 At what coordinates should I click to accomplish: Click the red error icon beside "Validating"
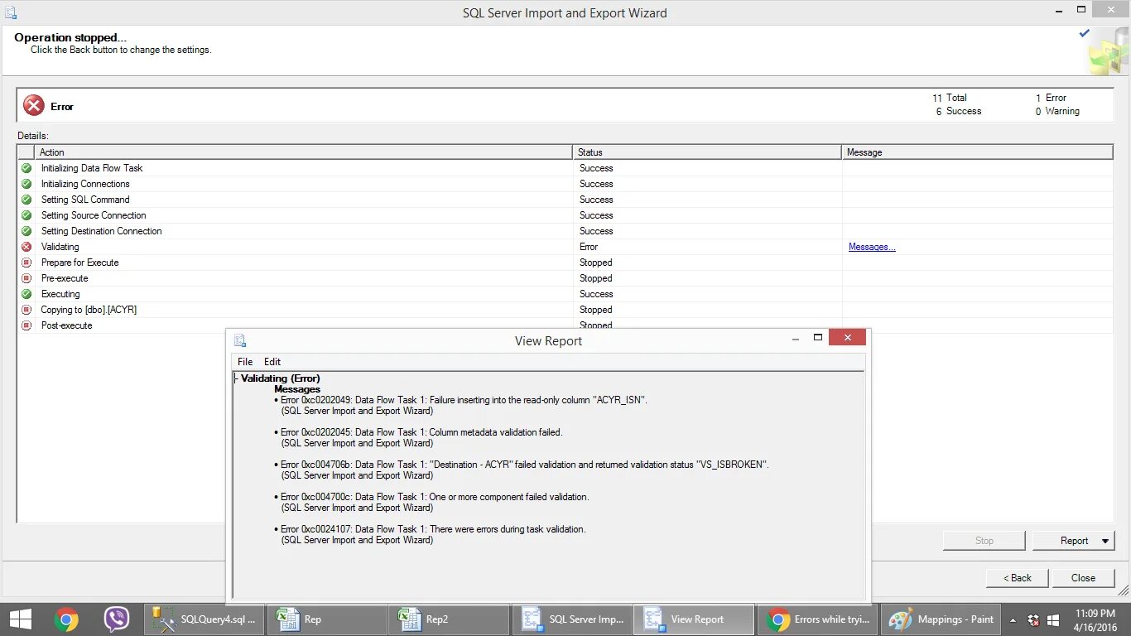point(27,247)
